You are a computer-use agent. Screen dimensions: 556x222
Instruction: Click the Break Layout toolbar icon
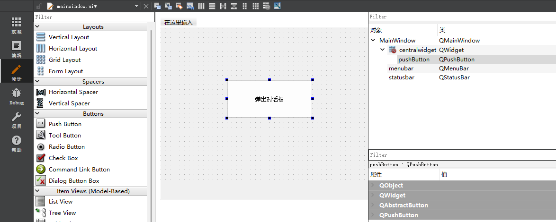pyautogui.click(x=266, y=6)
